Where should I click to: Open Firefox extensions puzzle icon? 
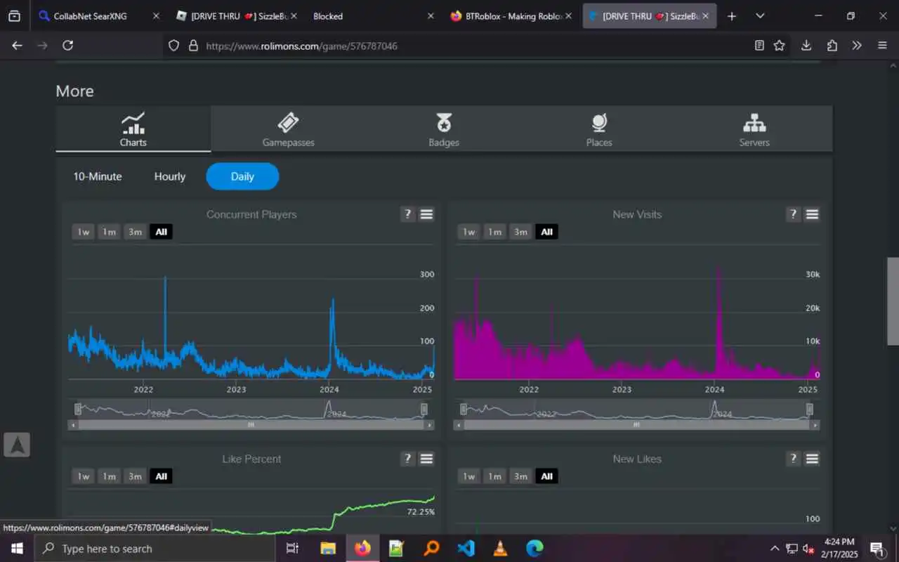[832, 45]
